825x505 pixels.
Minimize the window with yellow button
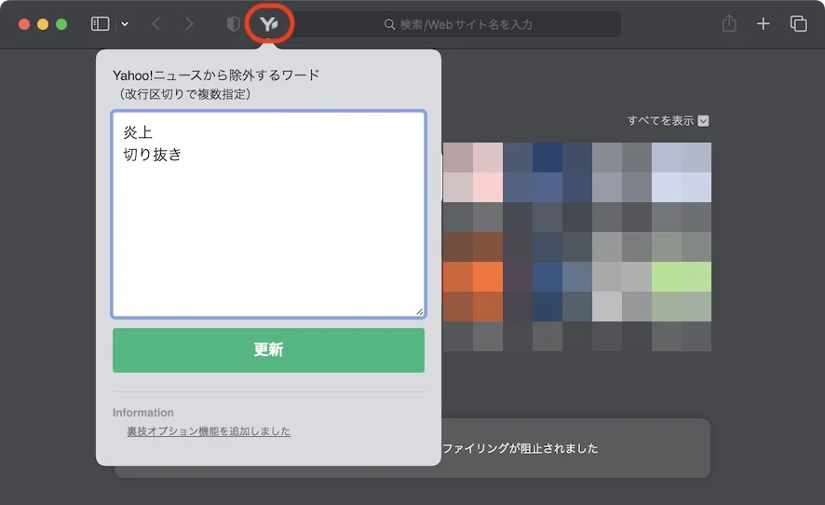point(43,24)
